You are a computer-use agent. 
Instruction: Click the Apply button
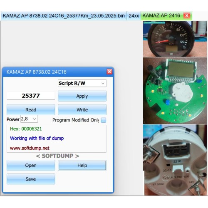[x=82, y=96]
